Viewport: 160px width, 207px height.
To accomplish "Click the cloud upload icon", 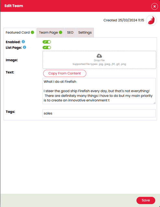I will 99,56.
